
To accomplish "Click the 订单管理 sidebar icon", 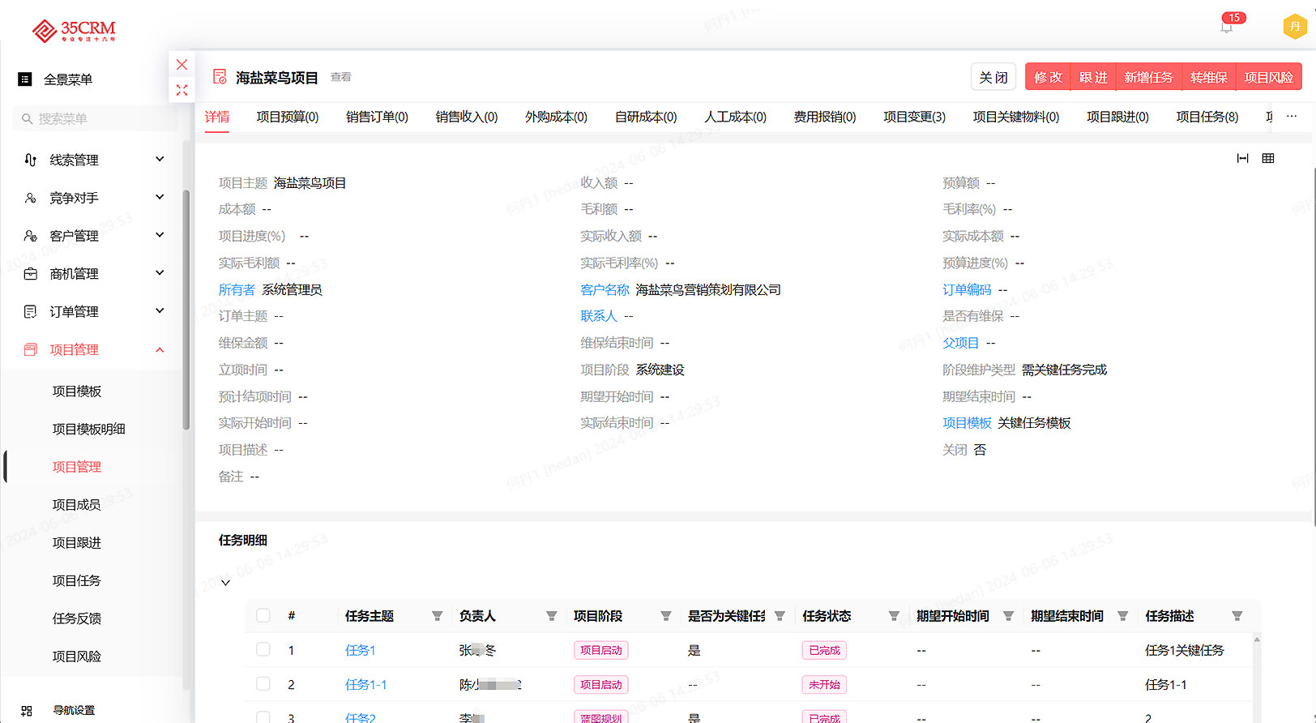I will click(x=30, y=311).
